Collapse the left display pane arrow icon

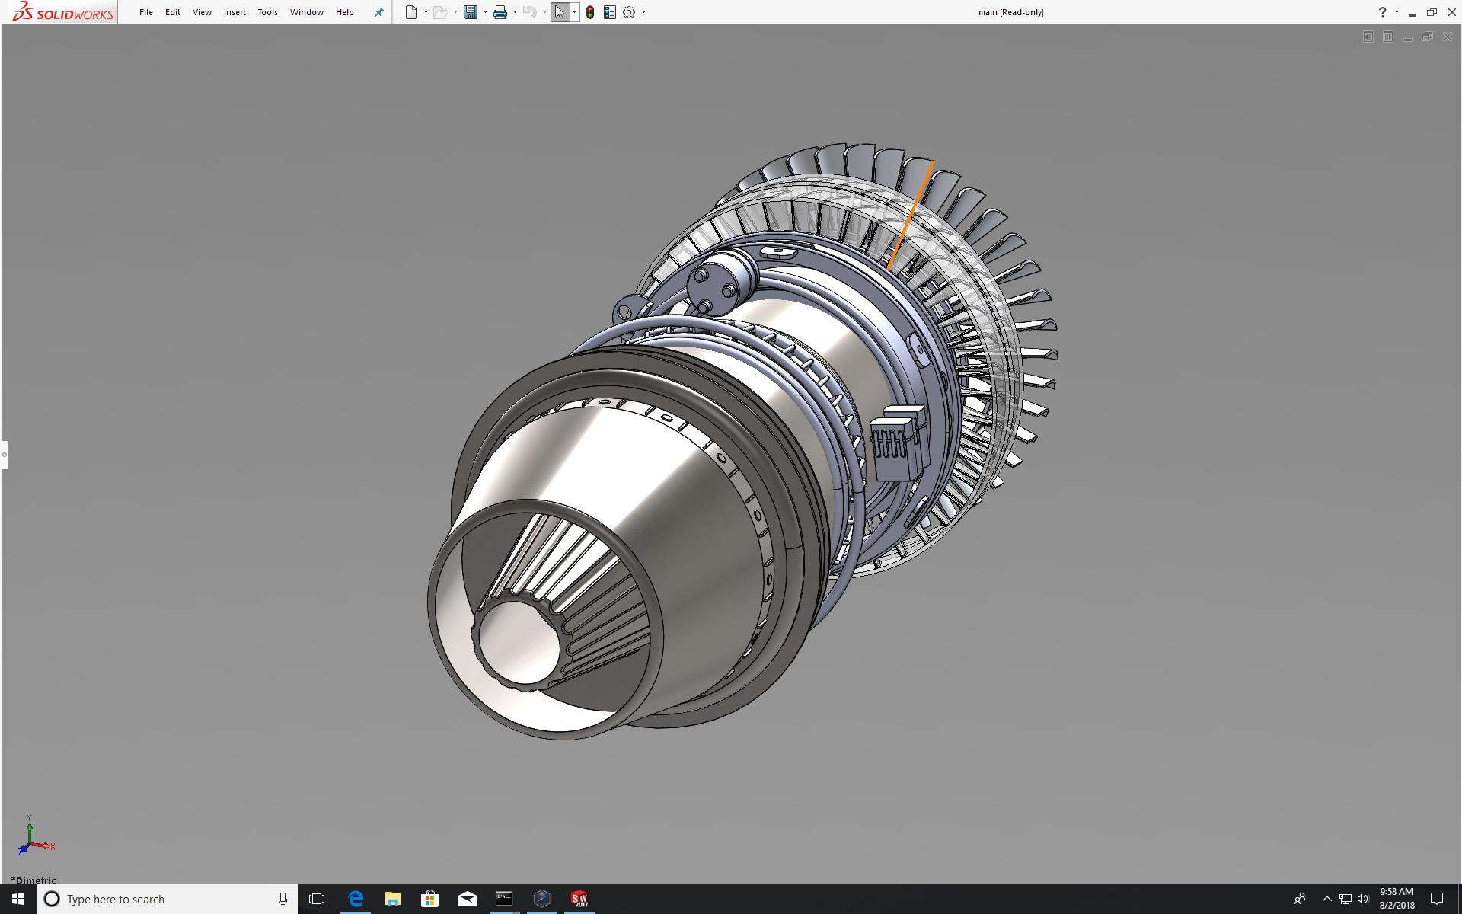(x=1368, y=37)
